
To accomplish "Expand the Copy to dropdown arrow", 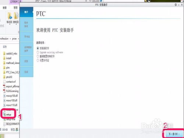I will click(x=16, y=24).
